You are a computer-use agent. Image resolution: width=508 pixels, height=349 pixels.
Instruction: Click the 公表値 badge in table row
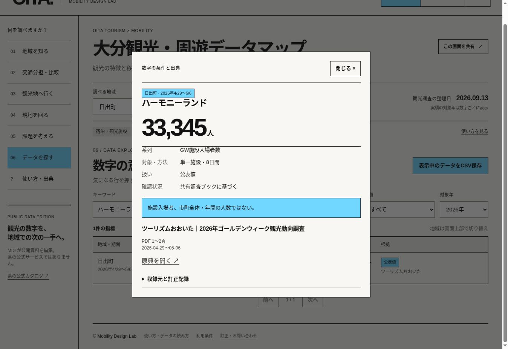[x=390, y=262]
